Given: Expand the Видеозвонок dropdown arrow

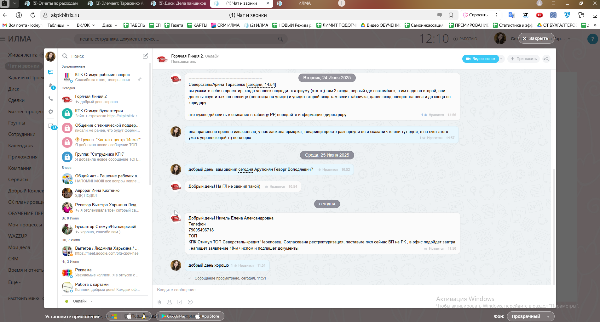Looking at the screenshot, I should [x=501, y=59].
